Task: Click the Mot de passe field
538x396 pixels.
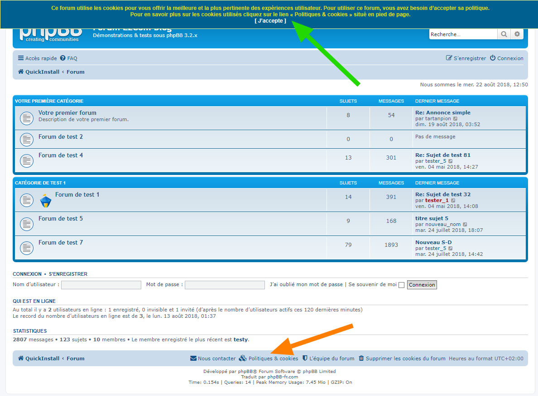Action: 225,285
